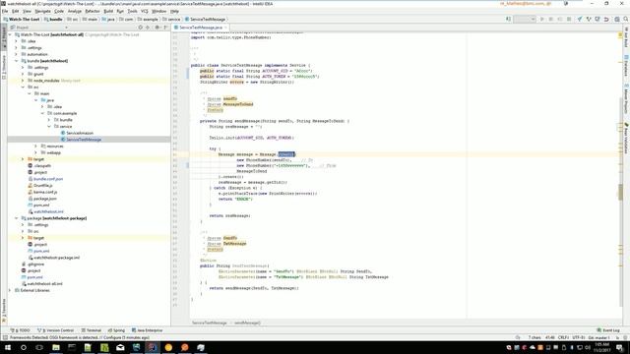The height and width of the screenshot is (354, 630).
Task: Click the VCS show history icon
Action: coord(598,19)
